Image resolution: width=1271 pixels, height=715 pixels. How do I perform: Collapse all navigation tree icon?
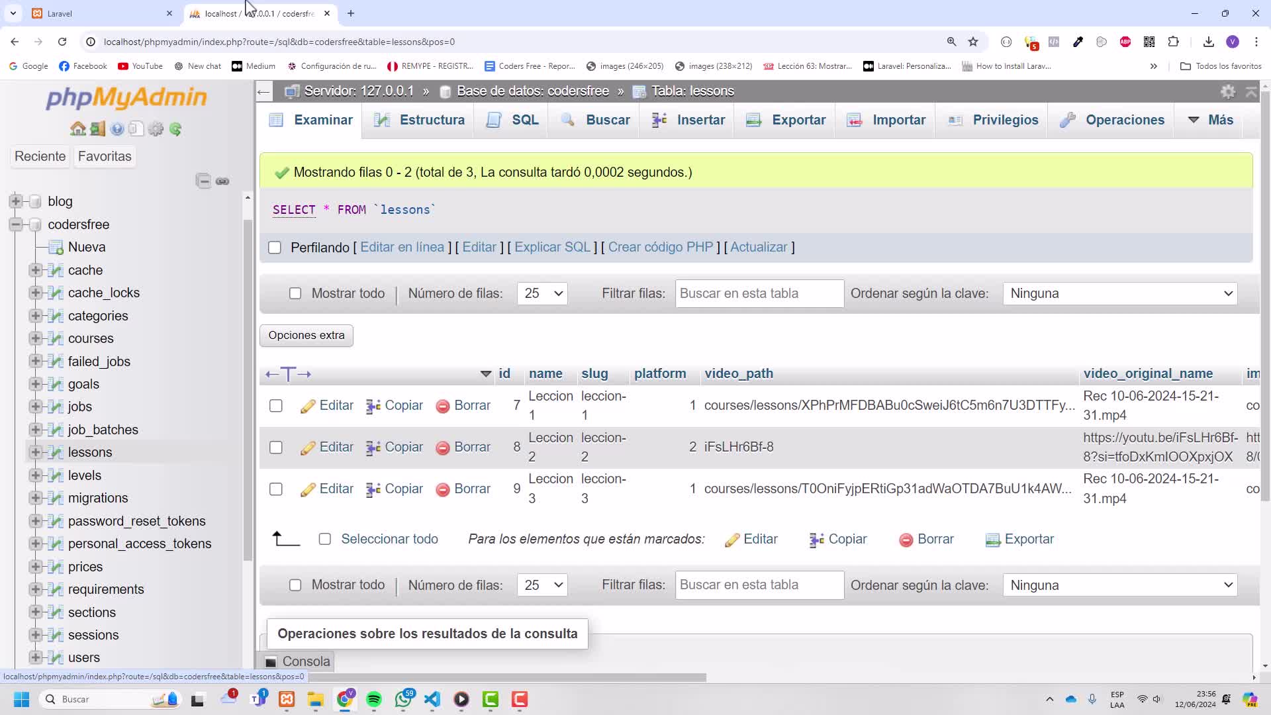click(x=203, y=181)
